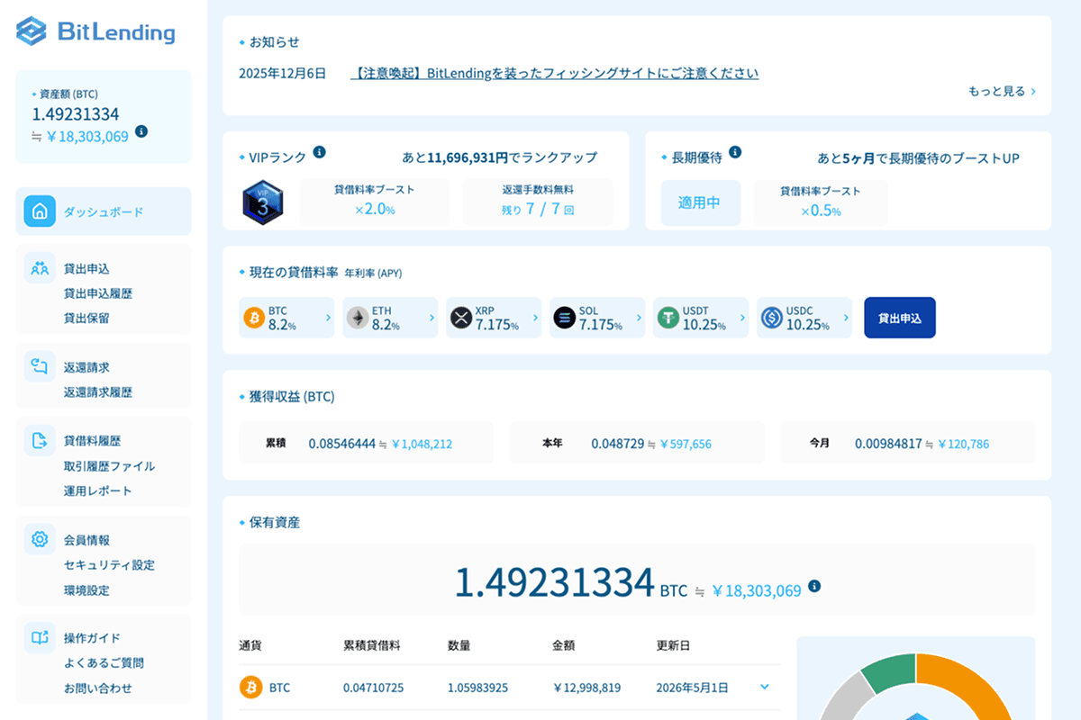Viewport: 1081px width, 720px height.
Task: Open the phishing site warning notice link
Action: point(555,74)
